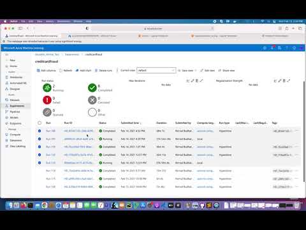Open new Safari tab with plus icon
306x230 pixels.
click(x=293, y=28)
